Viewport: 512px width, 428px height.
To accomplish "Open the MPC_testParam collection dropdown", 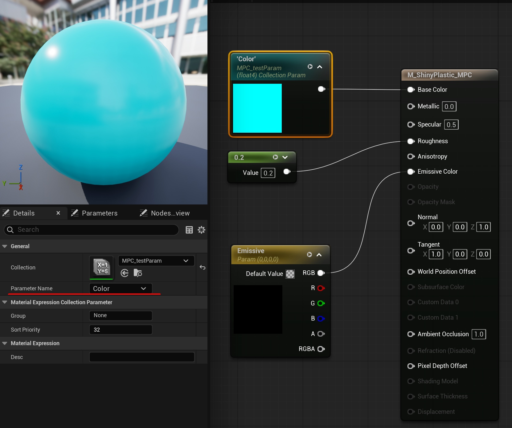I will pyautogui.click(x=156, y=261).
